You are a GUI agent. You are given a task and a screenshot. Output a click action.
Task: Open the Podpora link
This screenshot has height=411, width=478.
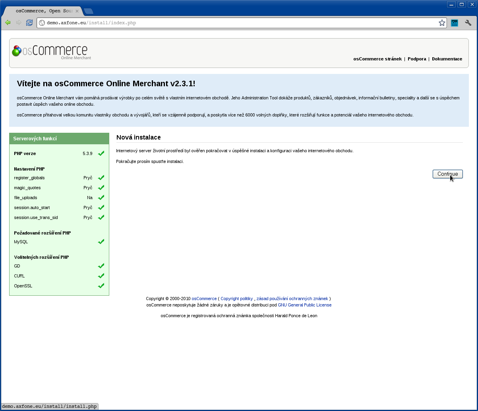(x=417, y=59)
